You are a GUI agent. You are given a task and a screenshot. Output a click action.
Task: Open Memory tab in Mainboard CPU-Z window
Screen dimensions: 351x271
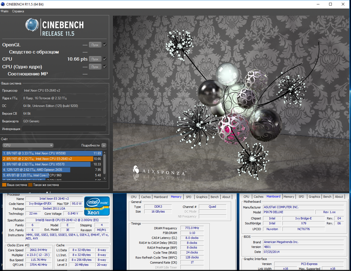coord(289,197)
